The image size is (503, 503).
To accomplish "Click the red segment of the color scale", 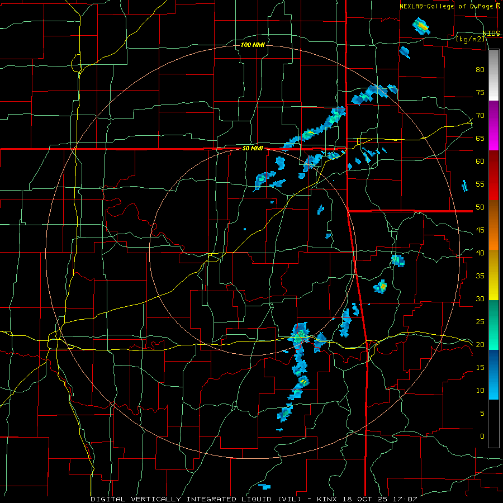I will click(x=493, y=175).
